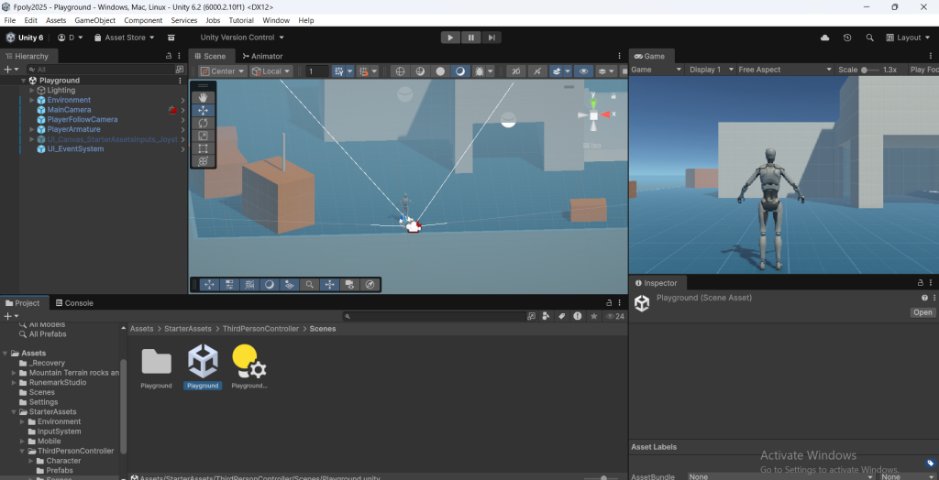Open the Center pivot mode dropdown
The height and width of the screenshot is (480, 939).
[x=223, y=71]
